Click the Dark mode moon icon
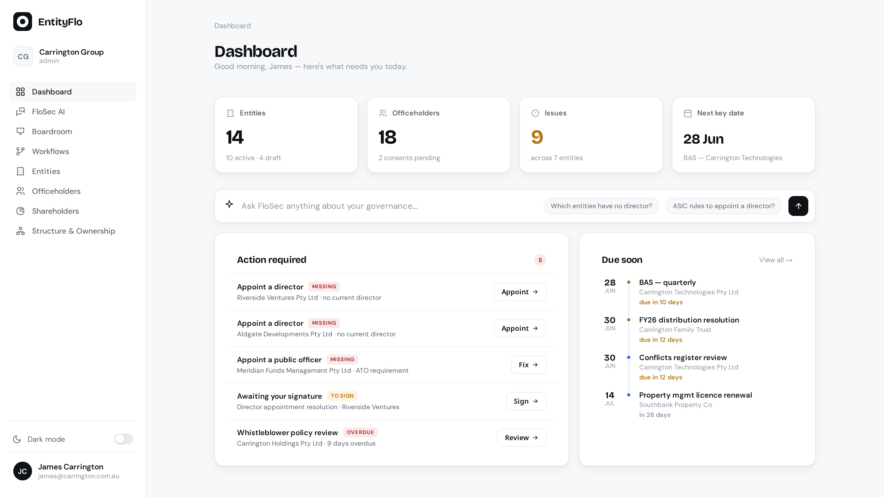 [17, 439]
